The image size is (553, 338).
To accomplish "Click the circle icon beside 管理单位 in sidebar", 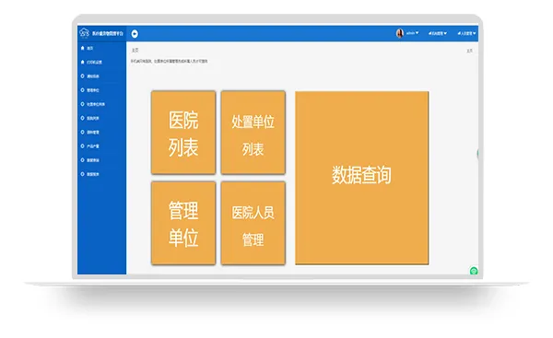I will click(83, 90).
